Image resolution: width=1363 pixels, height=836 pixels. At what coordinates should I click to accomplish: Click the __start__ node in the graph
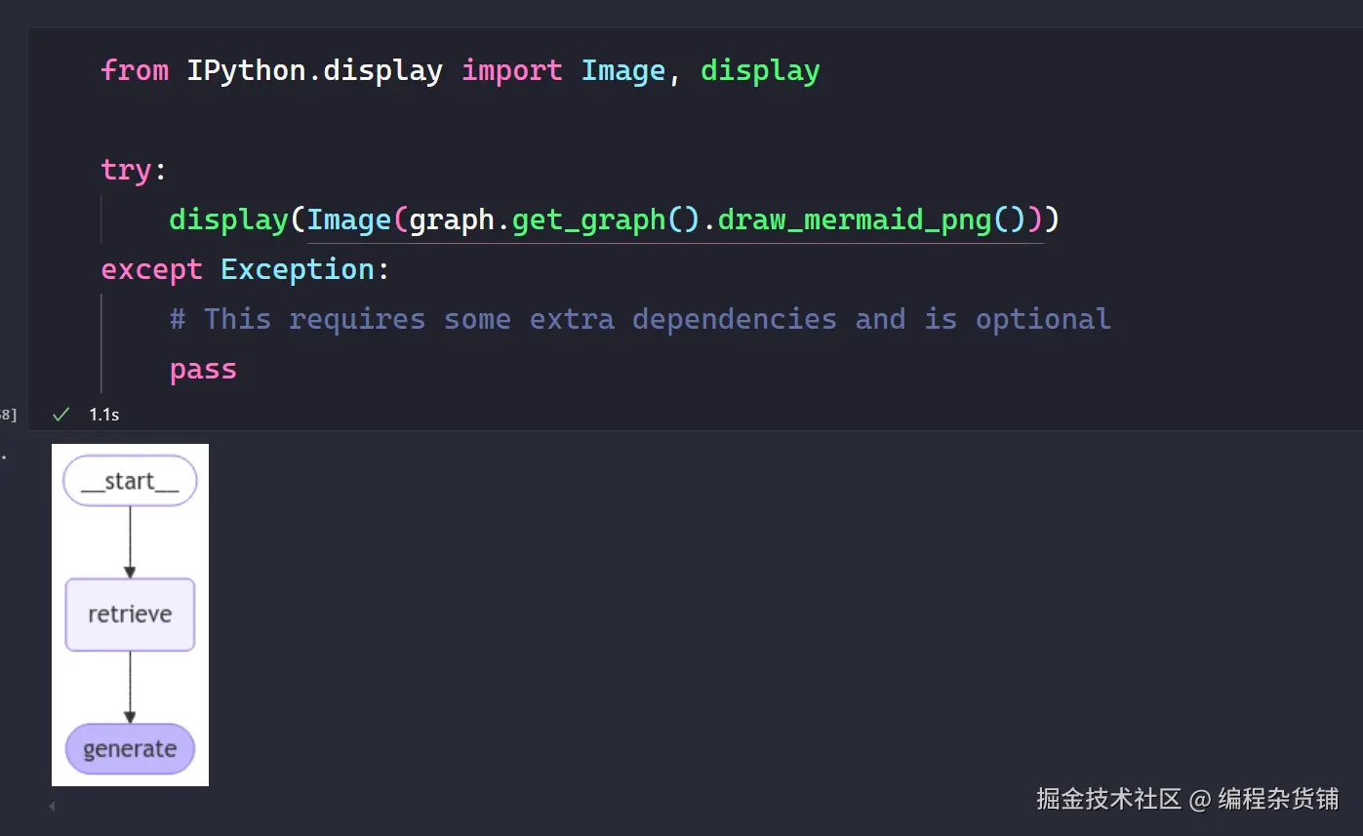129,480
